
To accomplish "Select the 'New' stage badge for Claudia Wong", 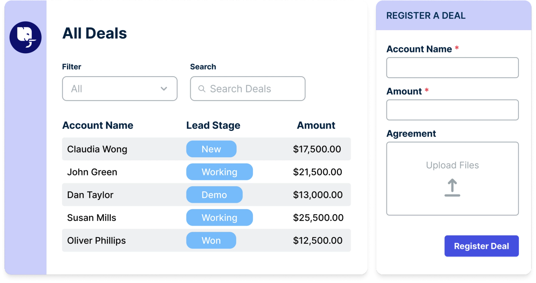I will [211, 149].
